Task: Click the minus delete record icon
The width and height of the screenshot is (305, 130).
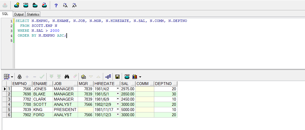Action: [x=35, y=77]
